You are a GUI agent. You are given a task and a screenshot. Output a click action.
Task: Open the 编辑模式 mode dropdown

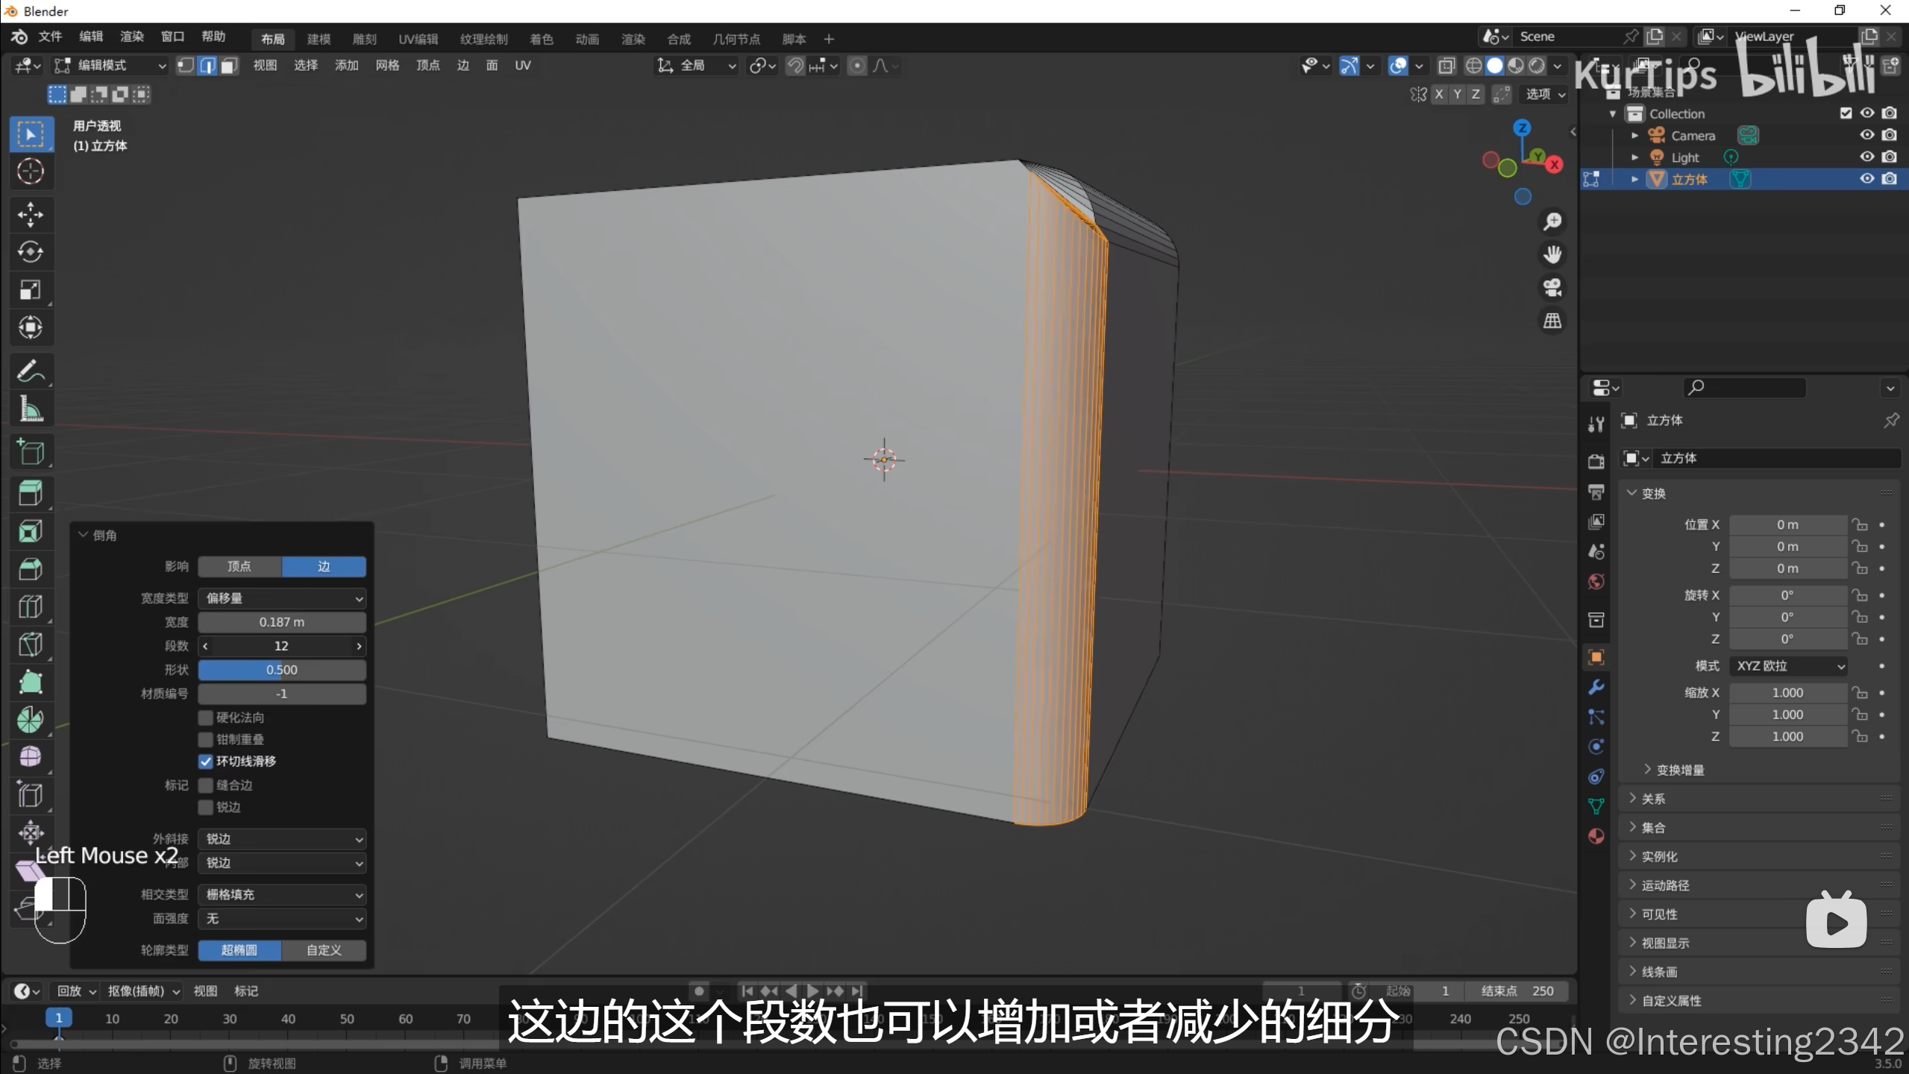pos(110,66)
